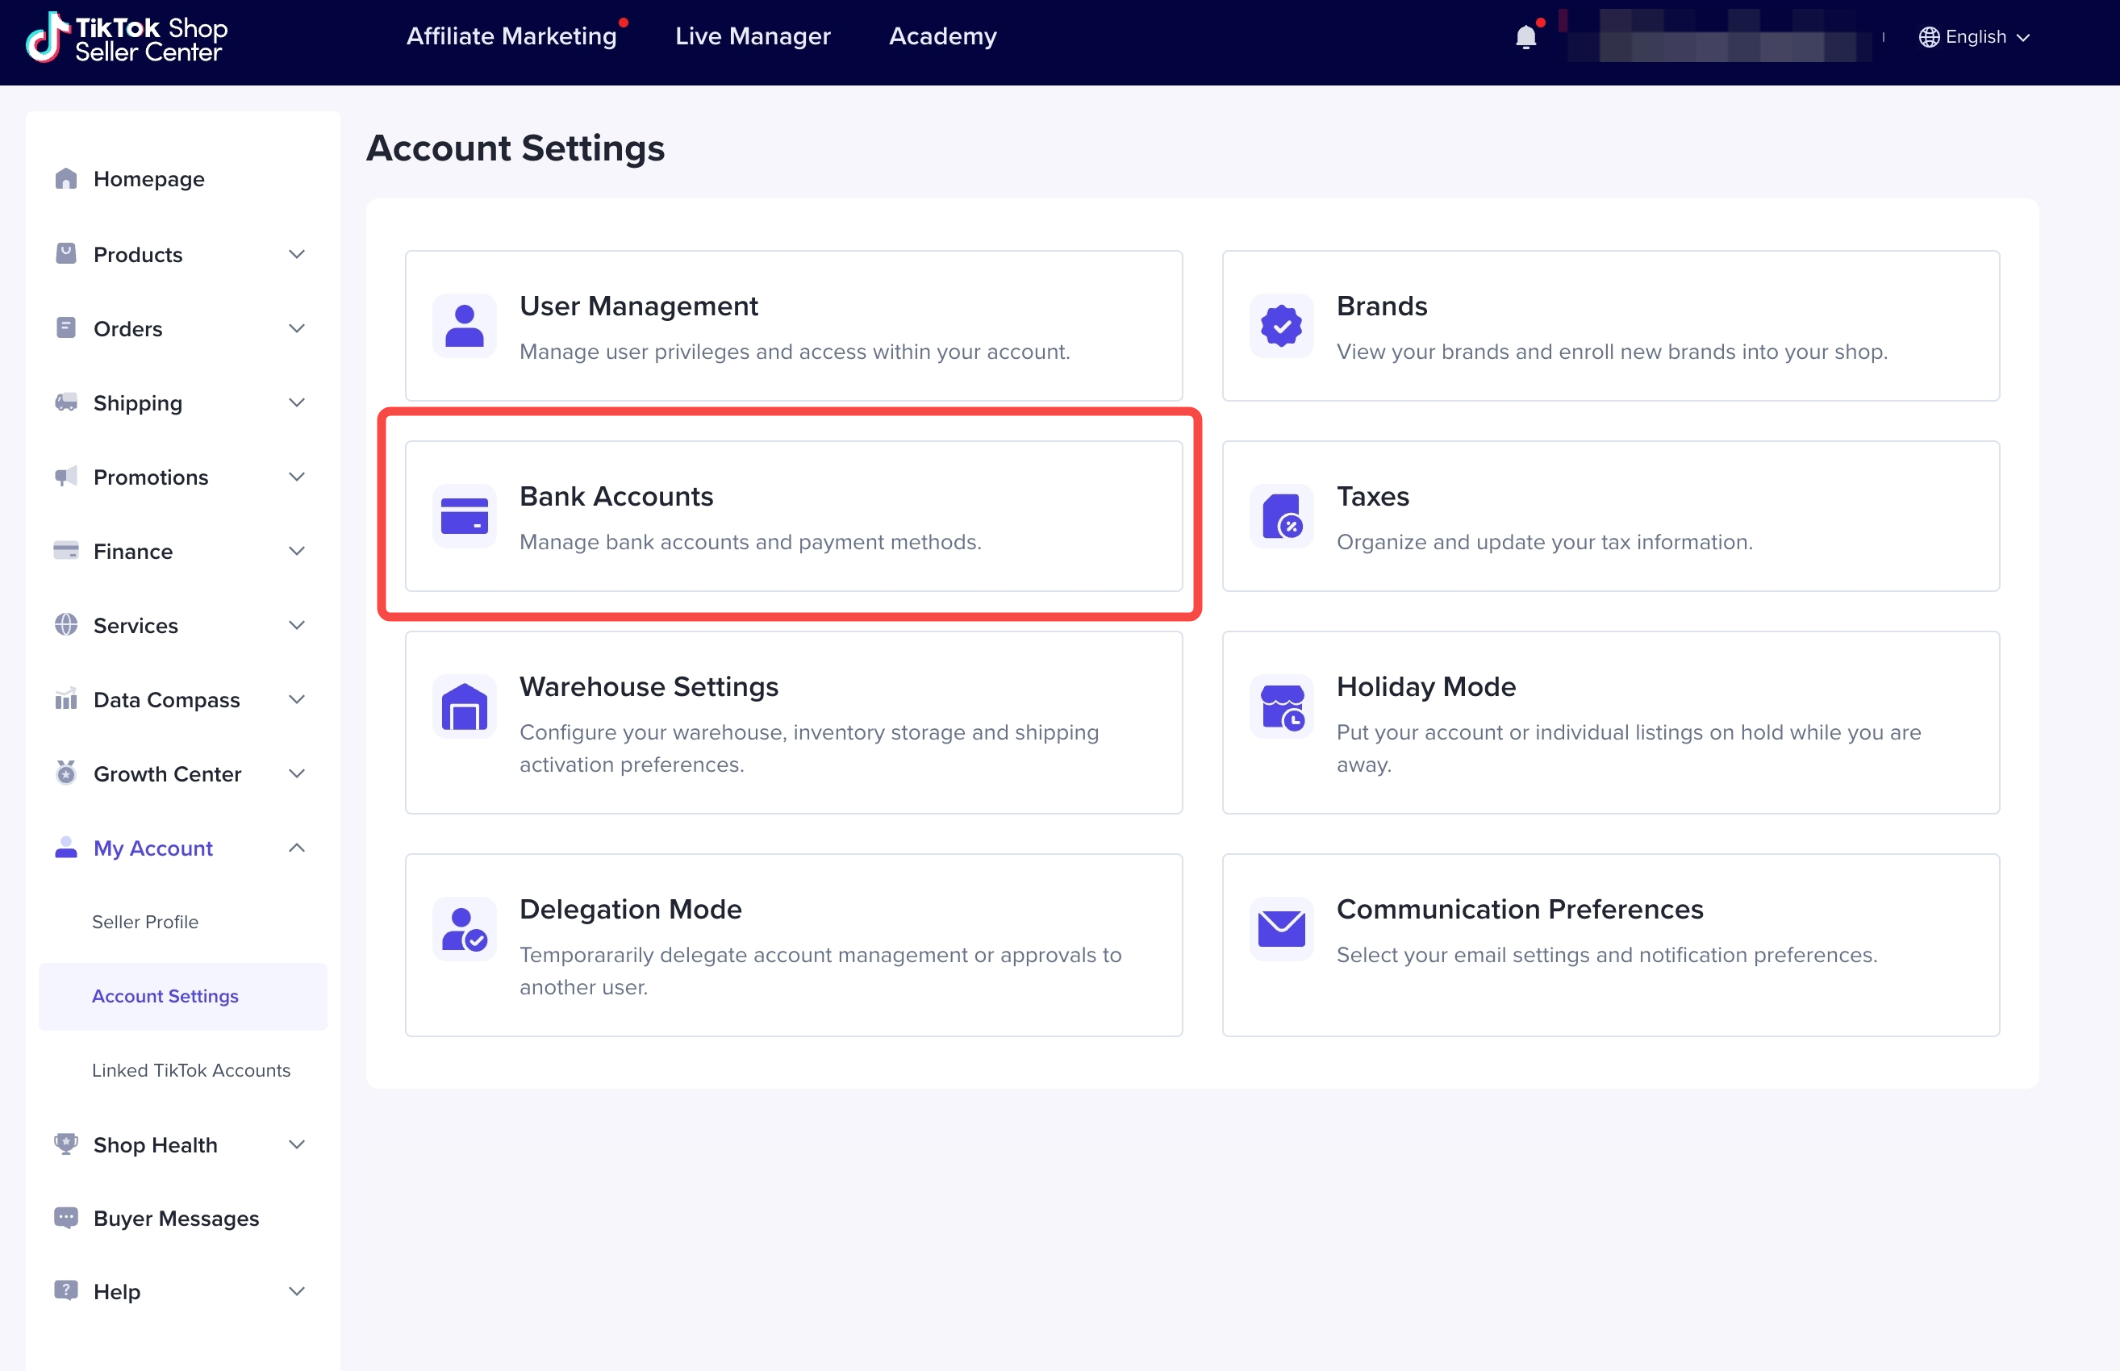
Task: Collapse the My Account section
Action: click(x=297, y=848)
